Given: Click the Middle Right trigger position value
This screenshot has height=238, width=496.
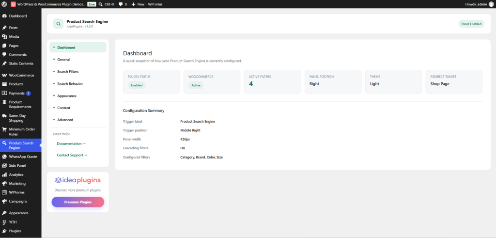Looking at the screenshot, I should tap(190, 130).
